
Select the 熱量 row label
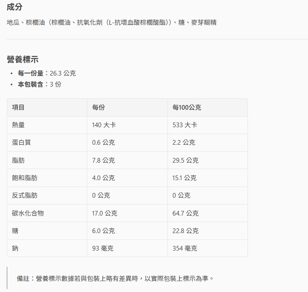pyautogui.click(x=18, y=125)
